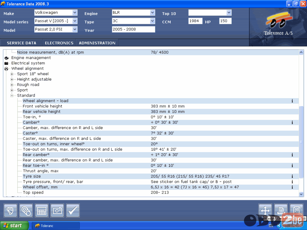The width and height of the screenshot is (307, 230).
Task: Open the timing chain diagram tool
Action: (x=10, y=210)
